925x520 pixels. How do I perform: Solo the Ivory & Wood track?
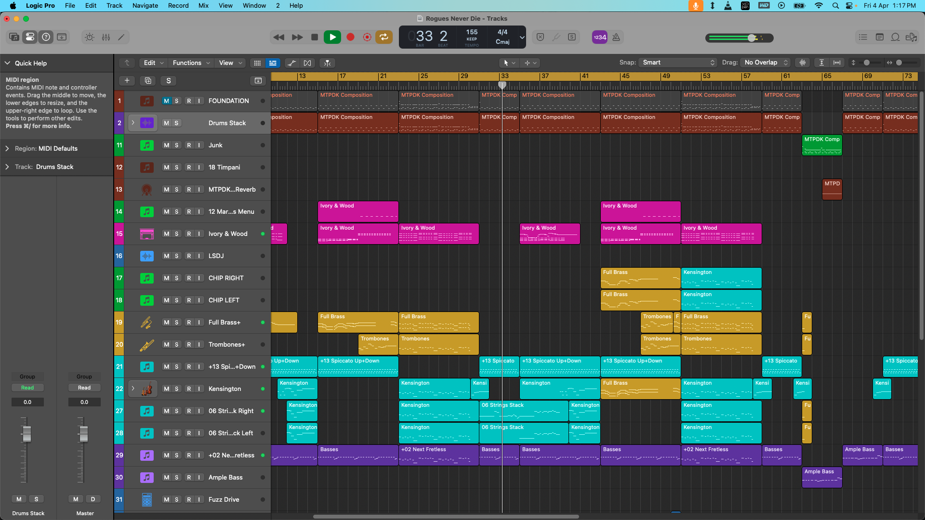pos(177,234)
